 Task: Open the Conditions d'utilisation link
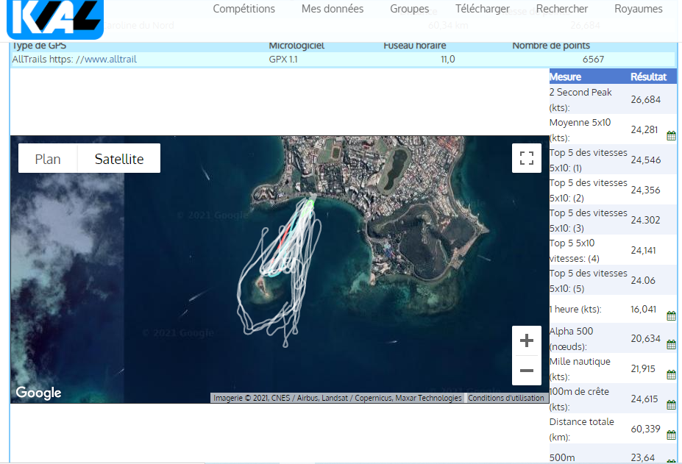[506, 398]
